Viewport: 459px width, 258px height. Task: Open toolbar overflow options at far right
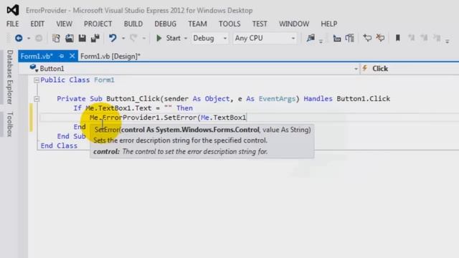click(x=448, y=41)
